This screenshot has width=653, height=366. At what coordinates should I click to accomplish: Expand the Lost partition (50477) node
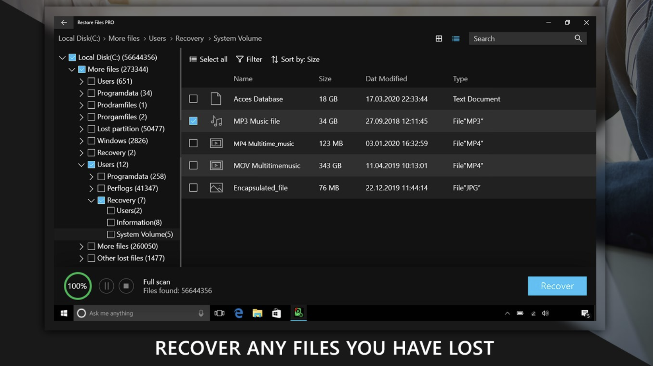click(81, 129)
